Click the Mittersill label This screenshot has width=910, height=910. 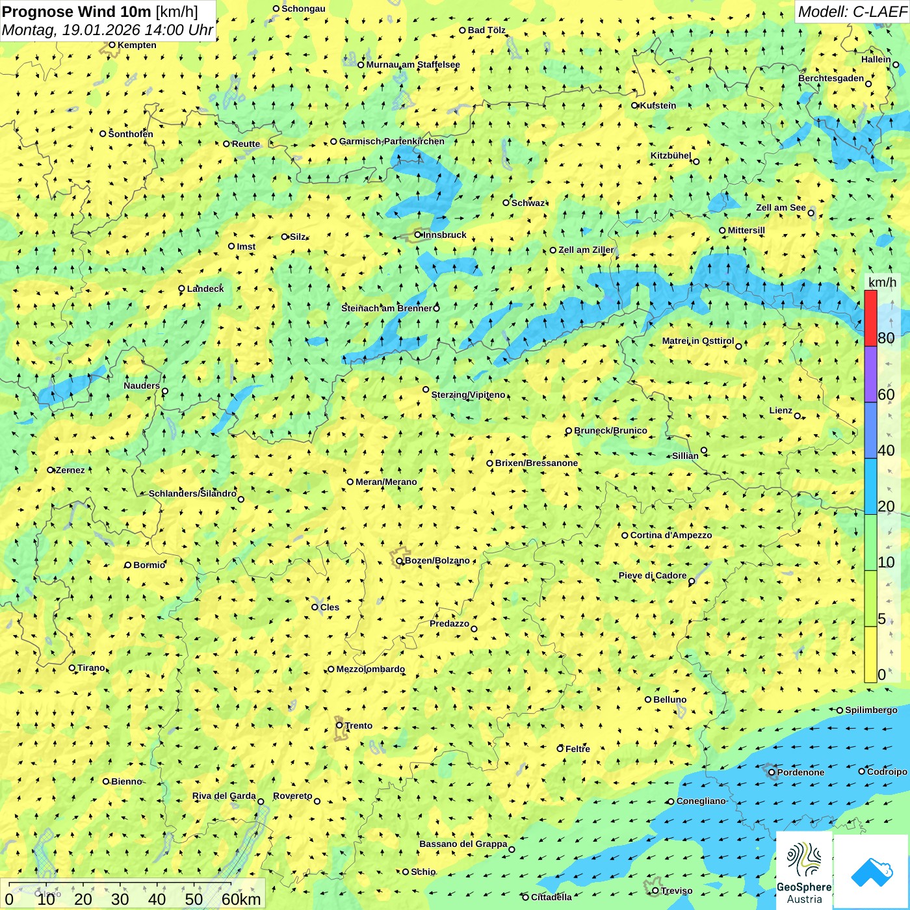point(746,230)
